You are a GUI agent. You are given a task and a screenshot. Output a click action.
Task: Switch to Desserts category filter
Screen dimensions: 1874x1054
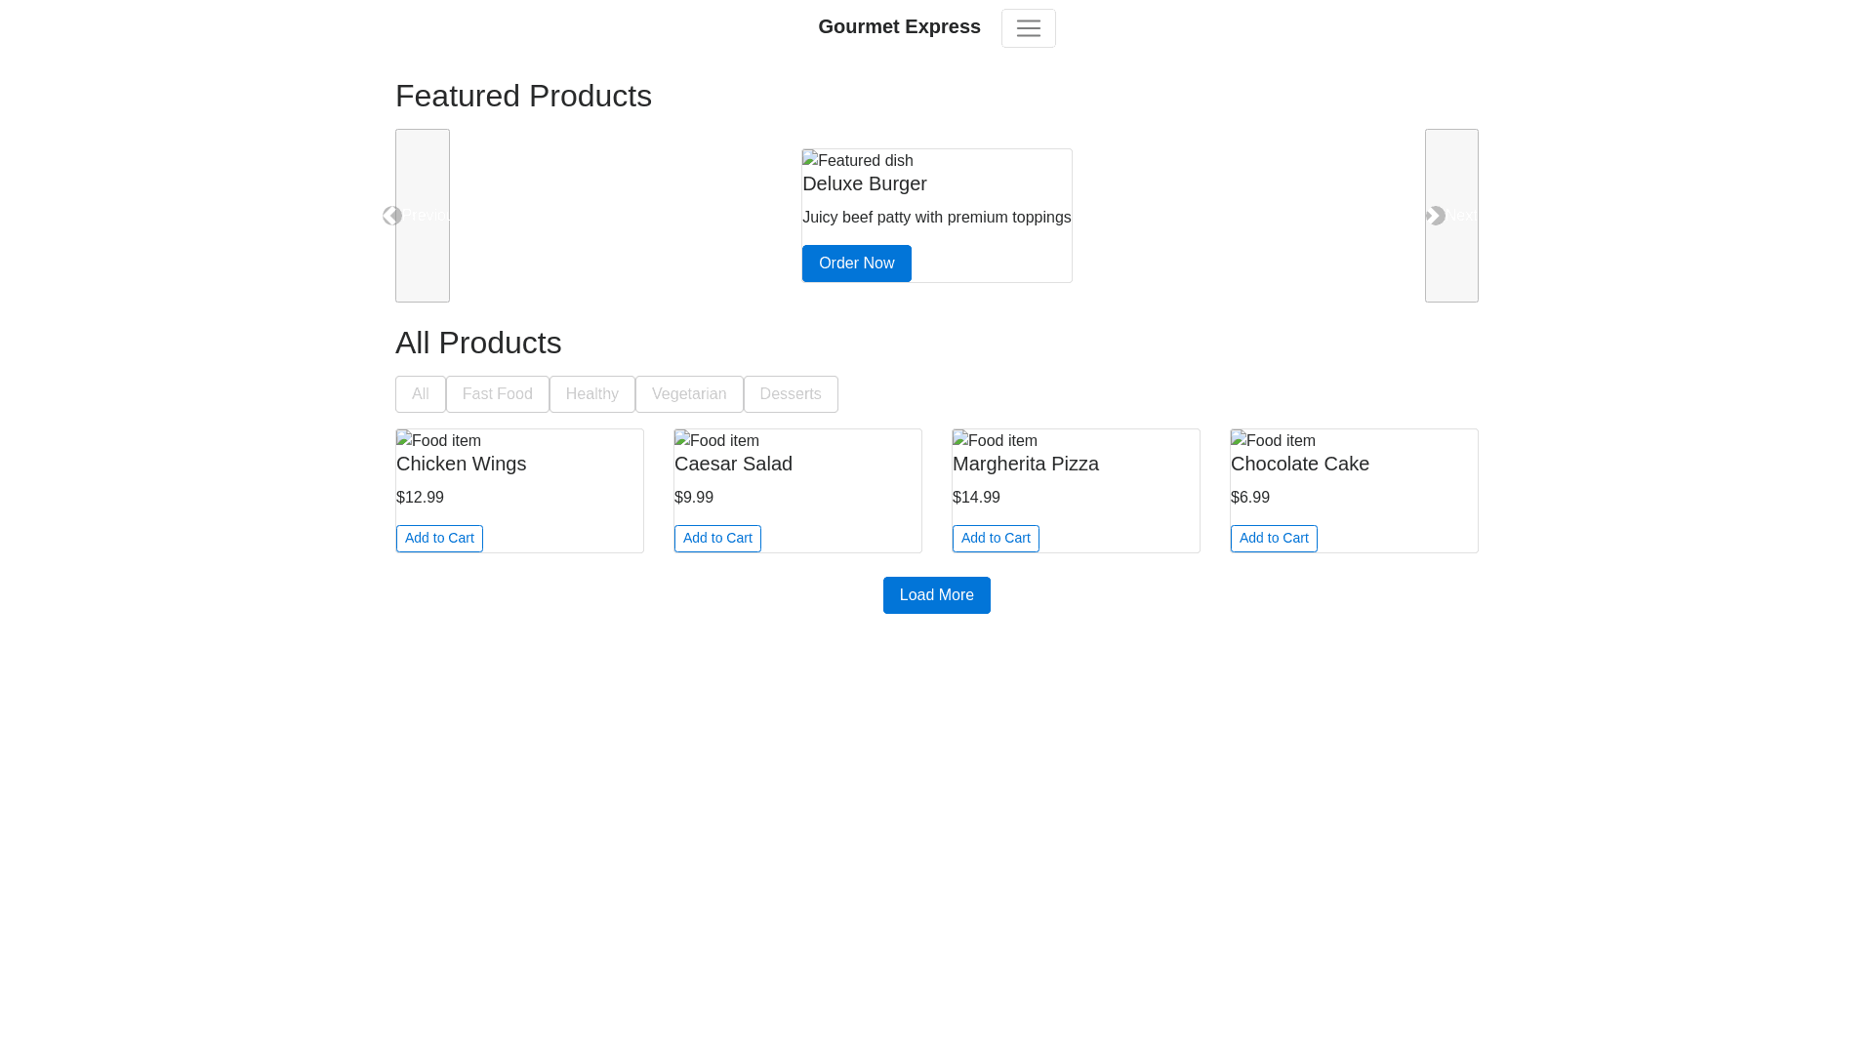click(x=790, y=394)
